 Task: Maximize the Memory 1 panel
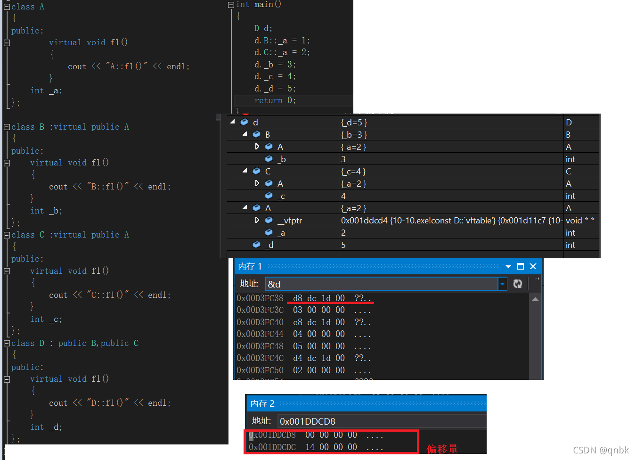(x=521, y=266)
